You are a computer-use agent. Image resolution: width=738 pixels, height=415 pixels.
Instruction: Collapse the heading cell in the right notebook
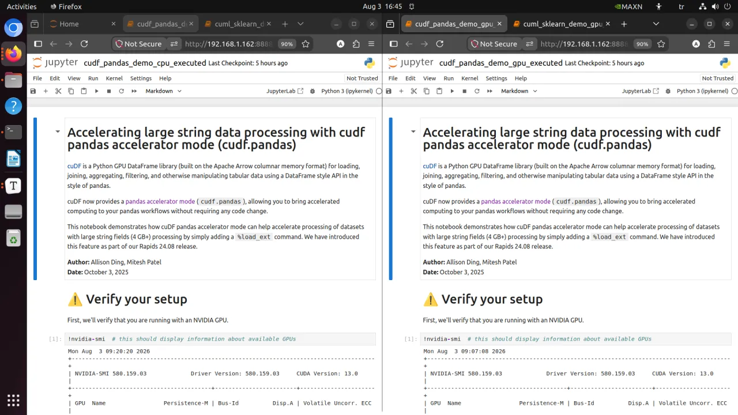[413, 131]
